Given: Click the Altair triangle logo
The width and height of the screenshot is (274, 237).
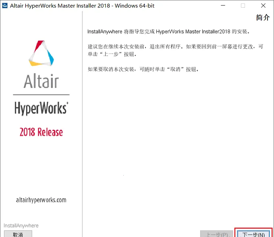Looking at the screenshot, I should coord(41,53).
